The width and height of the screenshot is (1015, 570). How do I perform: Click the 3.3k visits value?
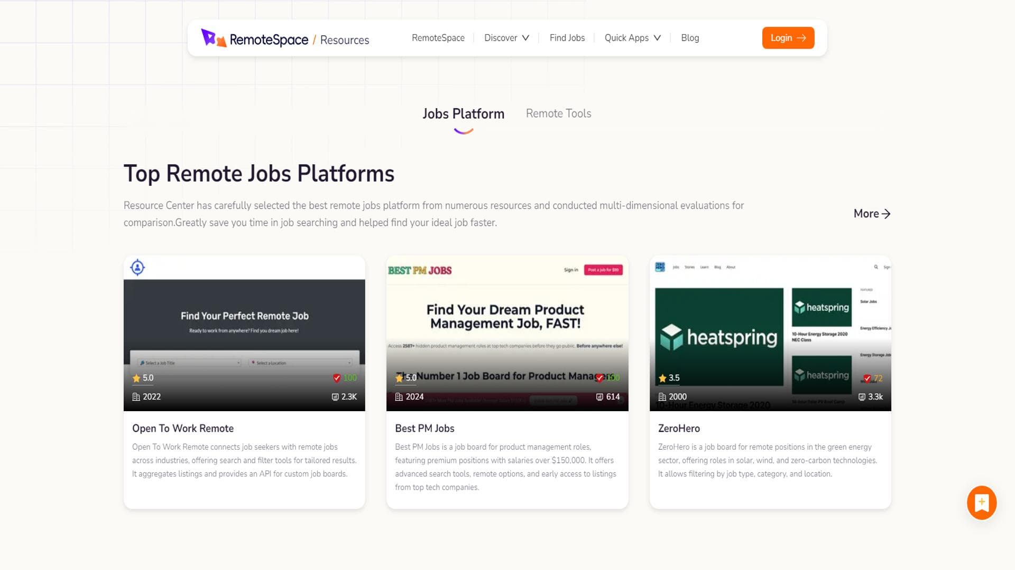(x=875, y=397)
